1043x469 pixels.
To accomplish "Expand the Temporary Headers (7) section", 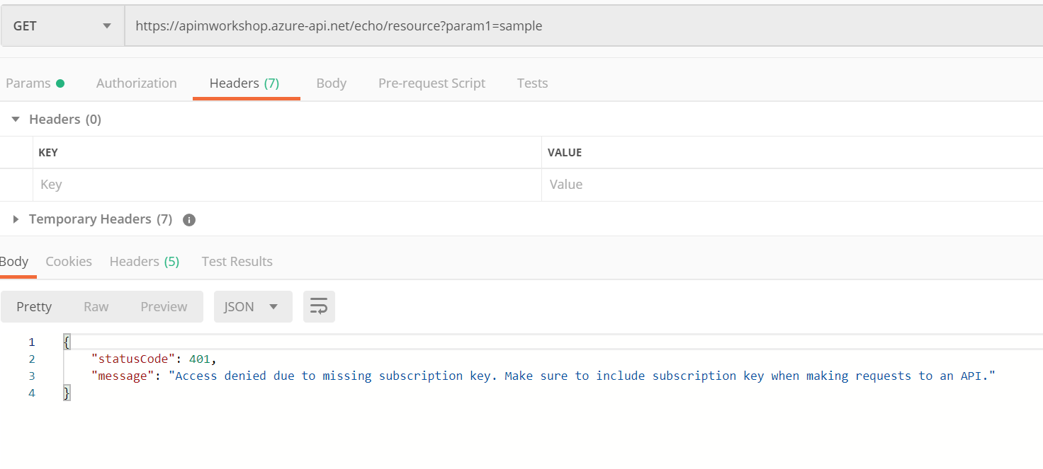I will (x=16, y=219).
